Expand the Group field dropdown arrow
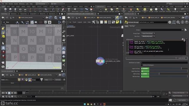 (183, 30)
